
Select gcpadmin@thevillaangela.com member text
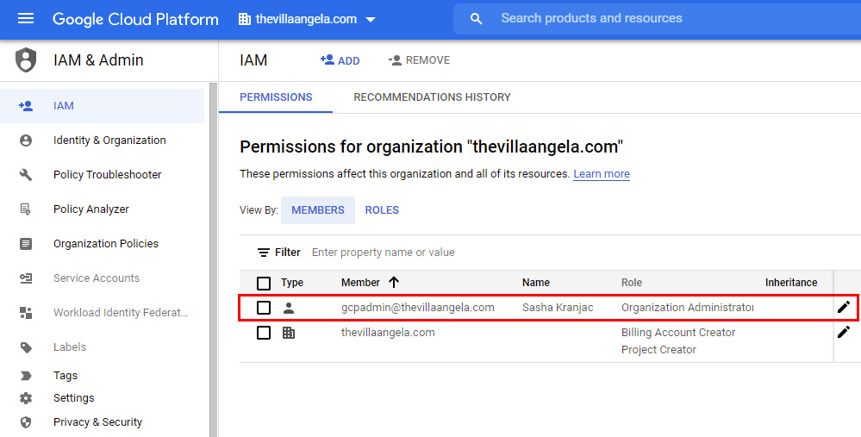pos(418,308)
